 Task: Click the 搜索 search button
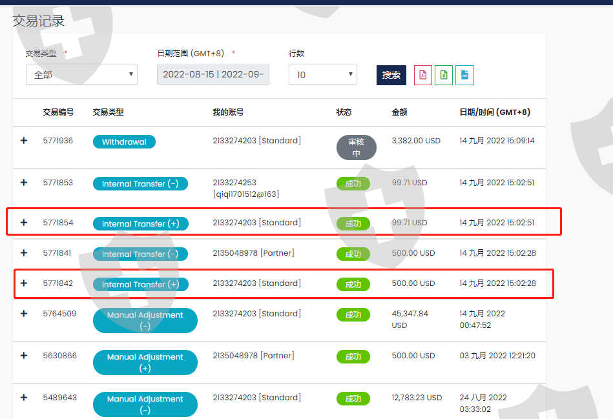click(391, 75)
